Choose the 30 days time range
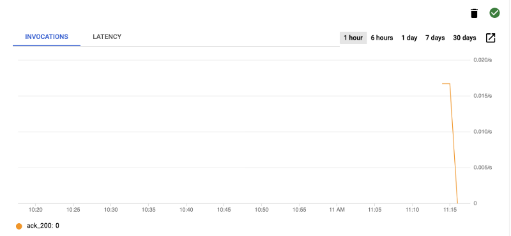Image resolution: width=511 pixels, height=236 pixels. (x=464, y=38)
